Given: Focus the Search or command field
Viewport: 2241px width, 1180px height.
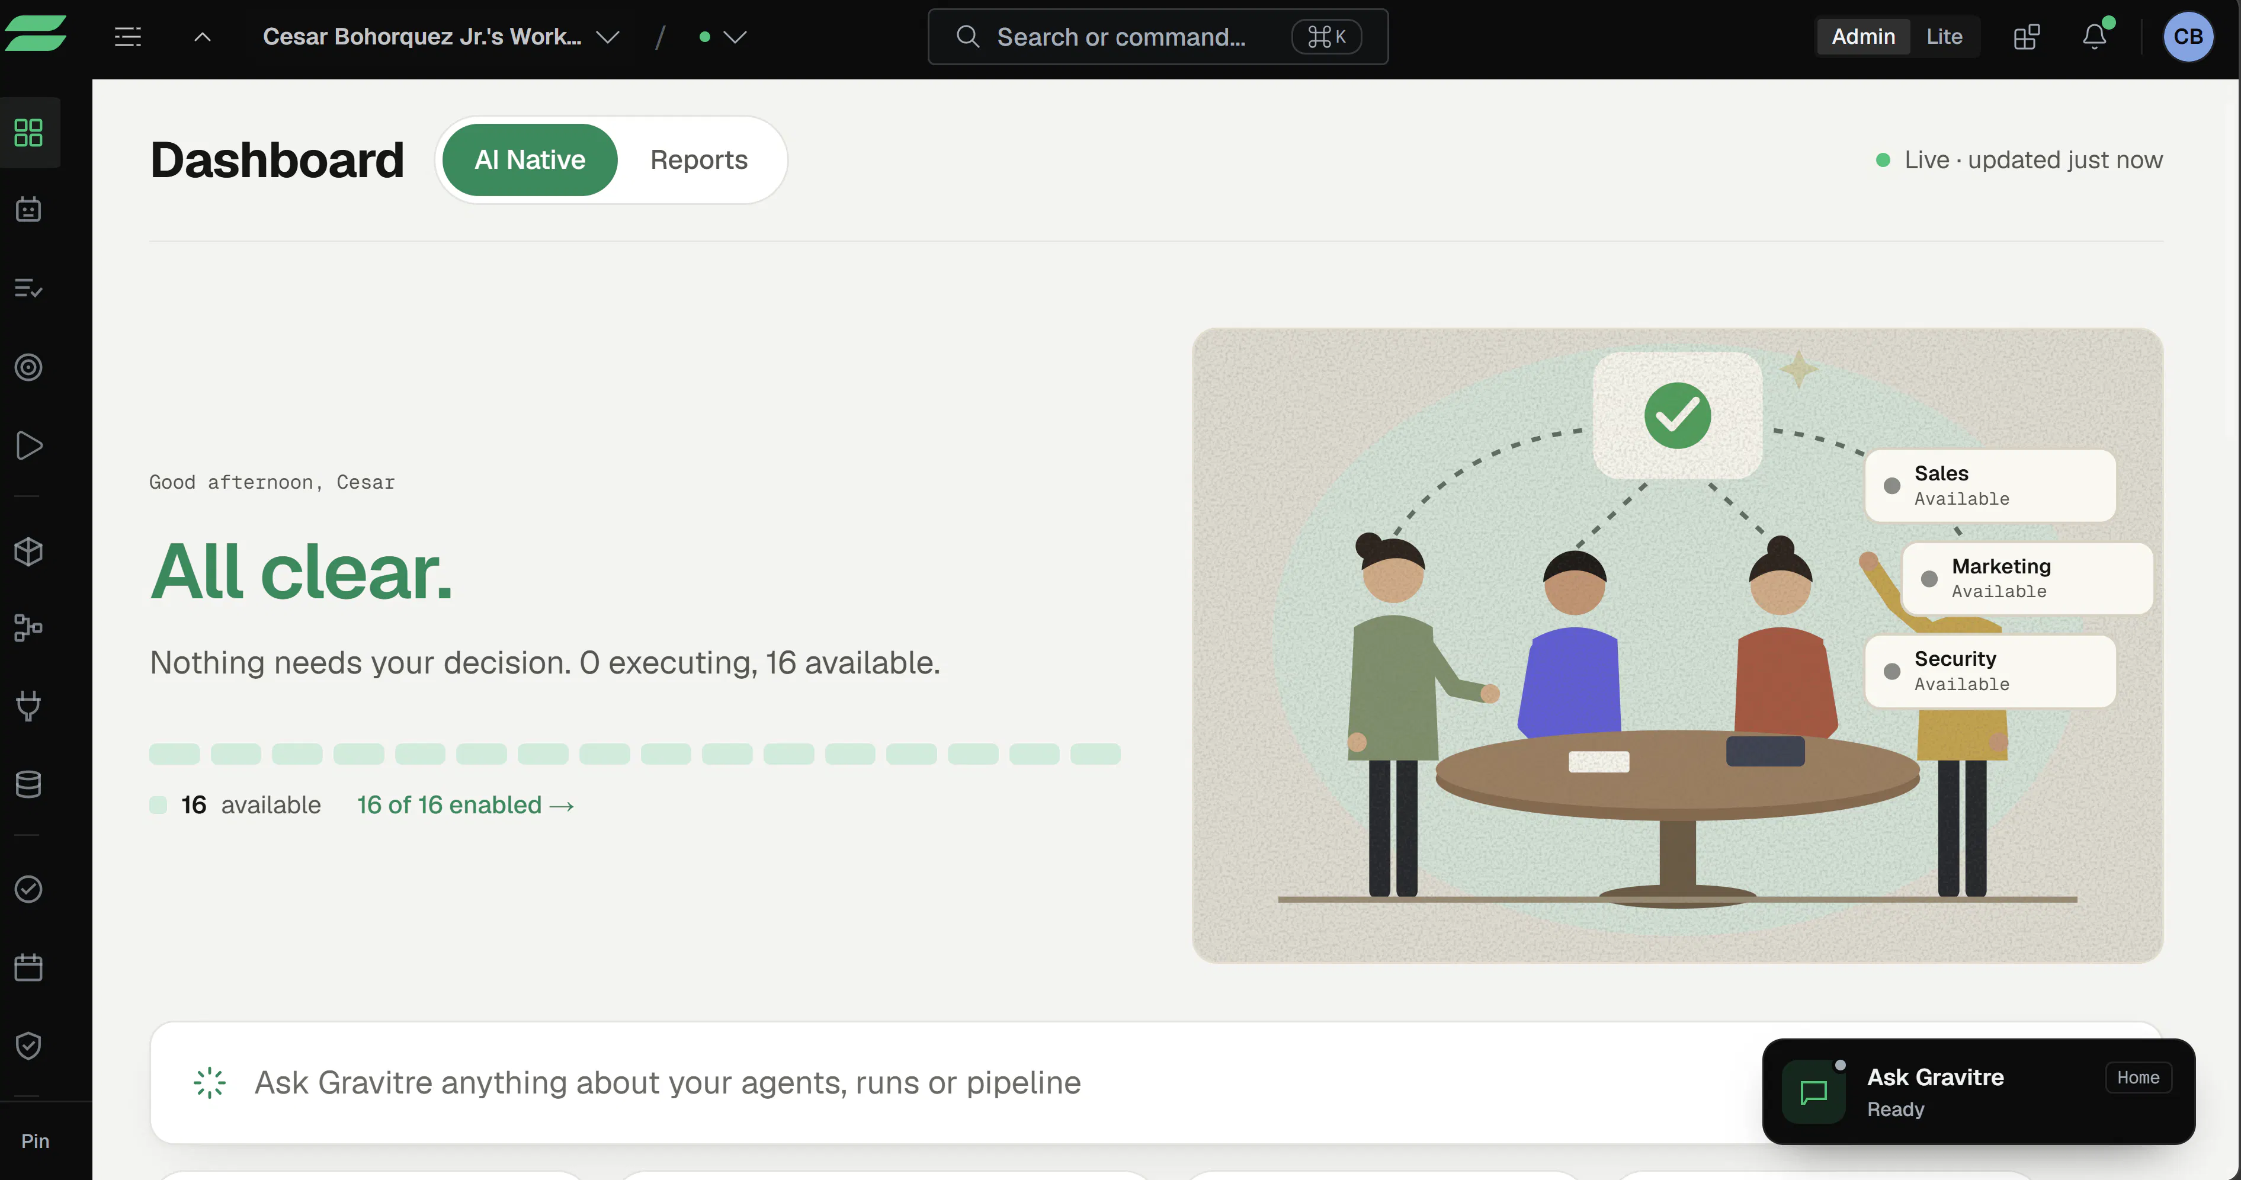Looking at the screenshot, I should click(1157, 37).
